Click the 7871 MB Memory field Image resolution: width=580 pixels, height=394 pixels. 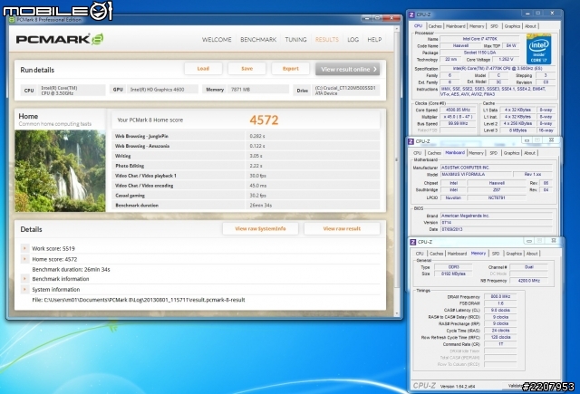pyautogui.click(x=257, y=90)
